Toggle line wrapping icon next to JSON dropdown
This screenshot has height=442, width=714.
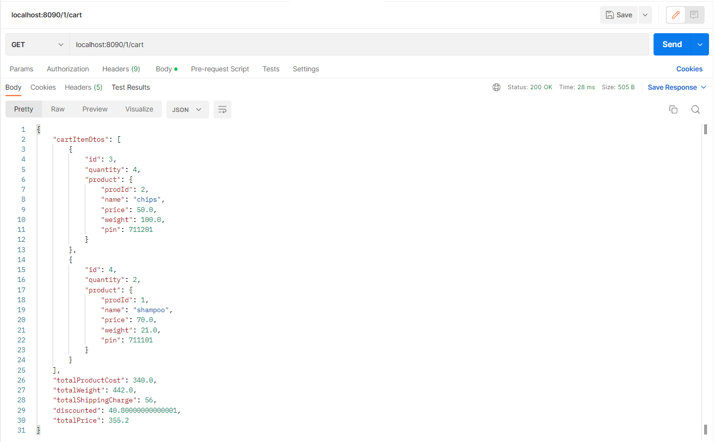pyautogui.click(x=222, y=110)
